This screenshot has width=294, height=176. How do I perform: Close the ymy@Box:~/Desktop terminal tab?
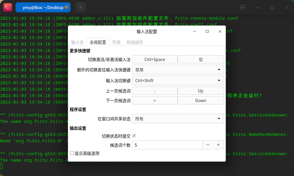point(66,7)
